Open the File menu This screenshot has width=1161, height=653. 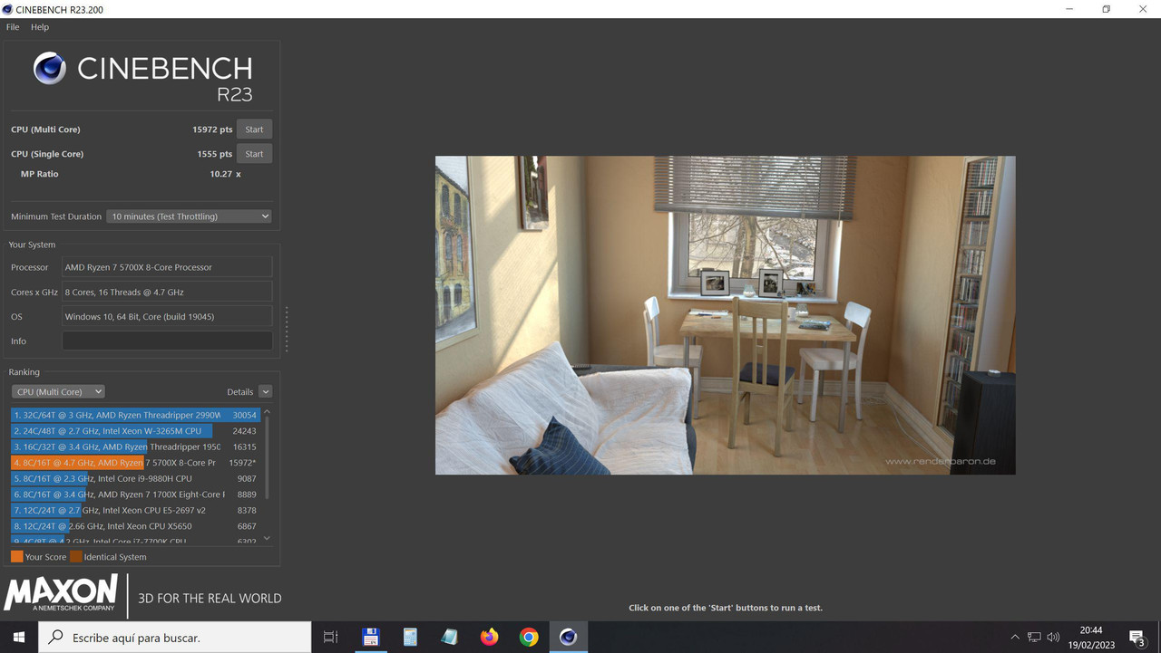pyautogui.click(x=13, y=27)
